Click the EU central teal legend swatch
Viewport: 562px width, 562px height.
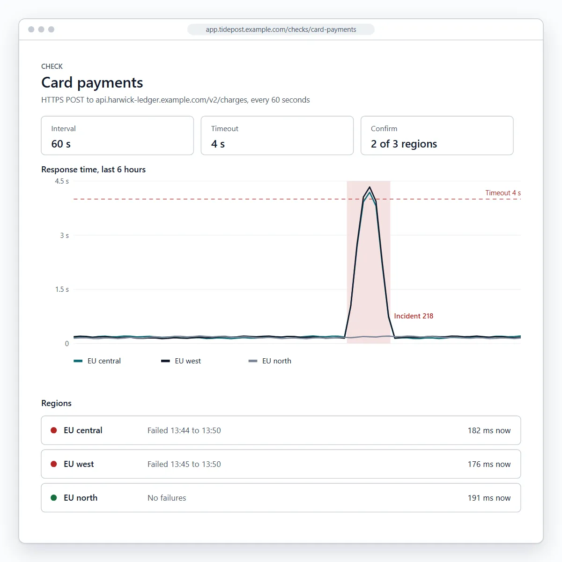[78, 361]
